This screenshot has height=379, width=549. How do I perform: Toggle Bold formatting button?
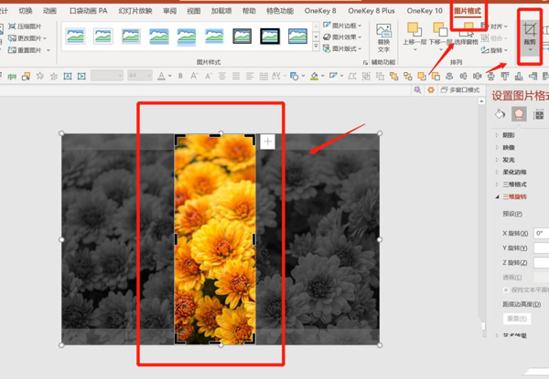[180, 76]
